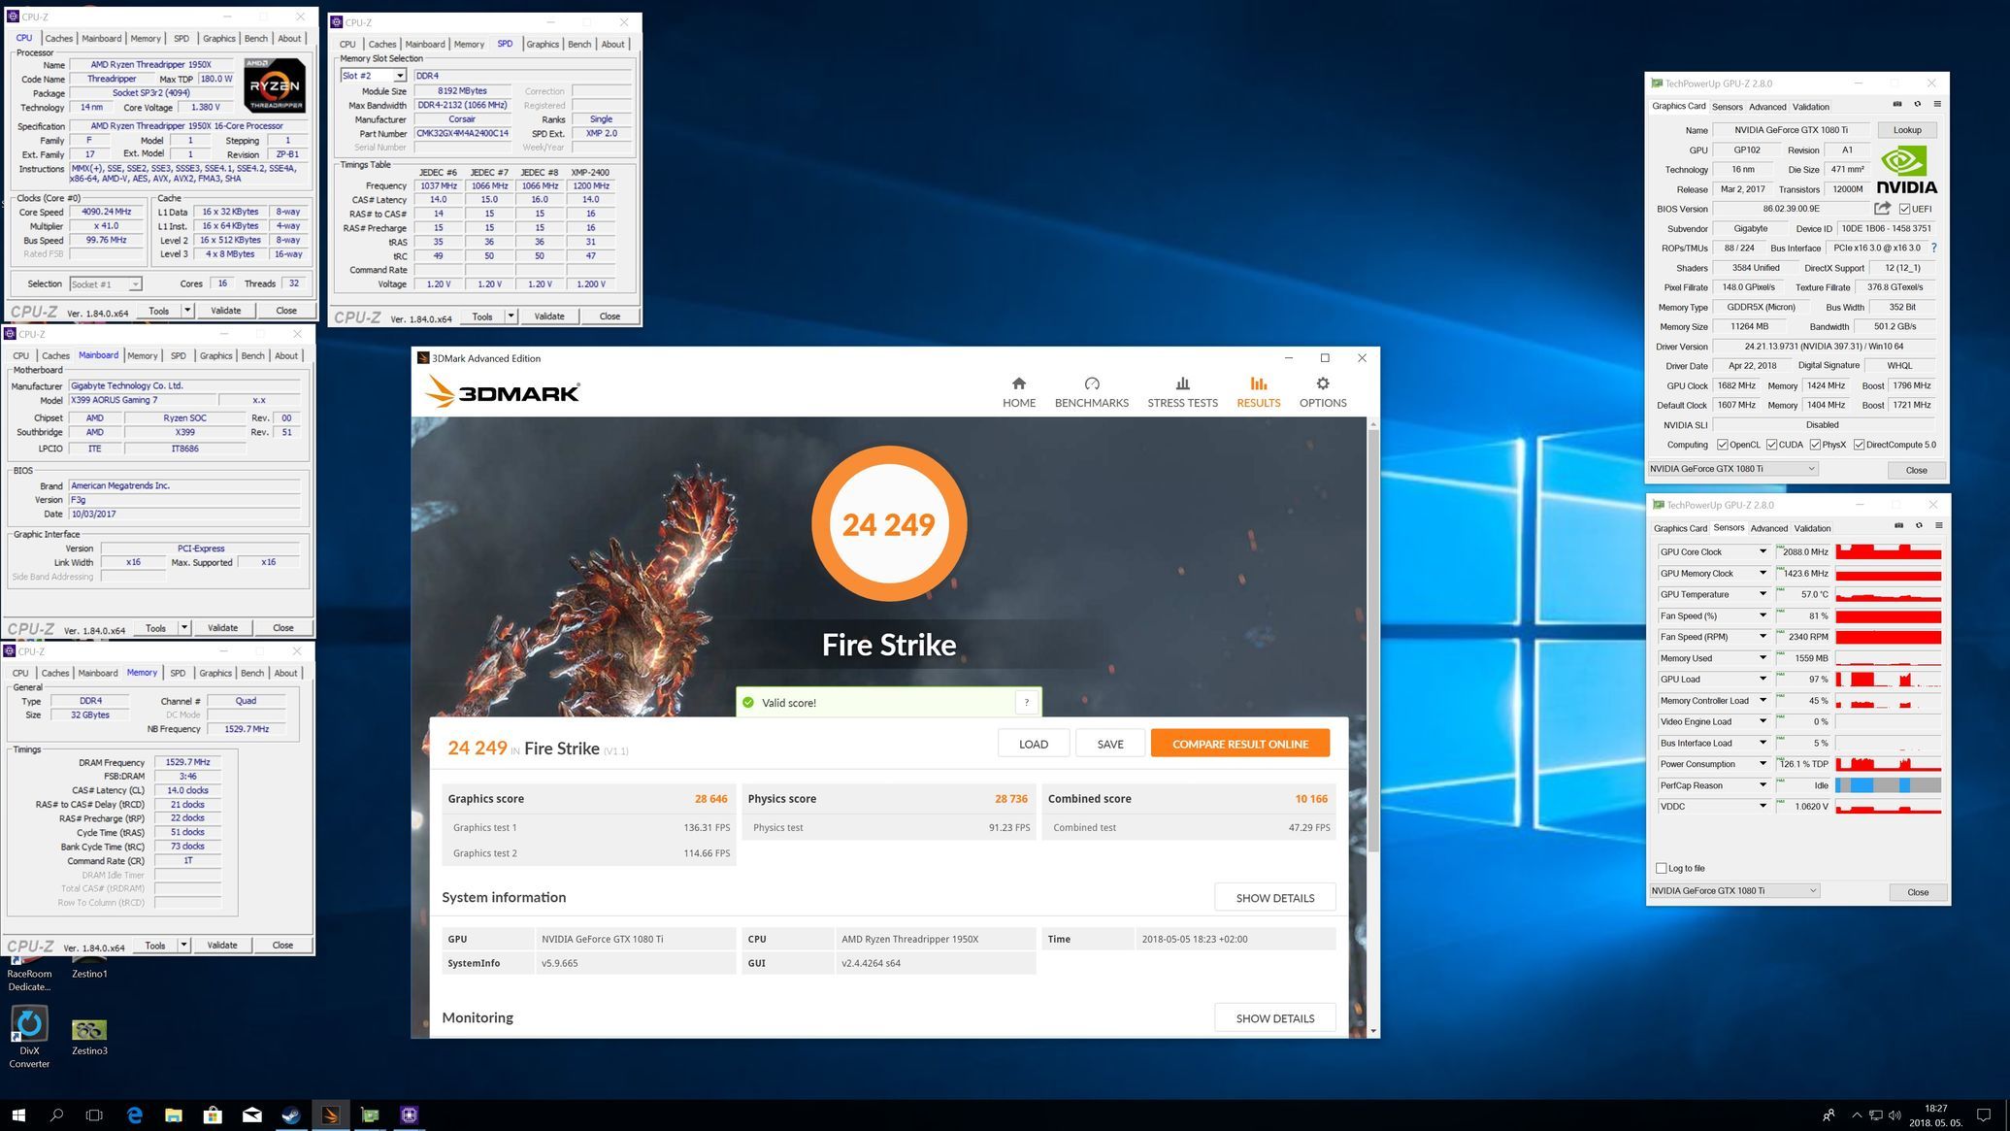Click SHOW DETAILS for Monitoring
This screenshot has height=1131, width=2010.
(x=1274, y=1017)
